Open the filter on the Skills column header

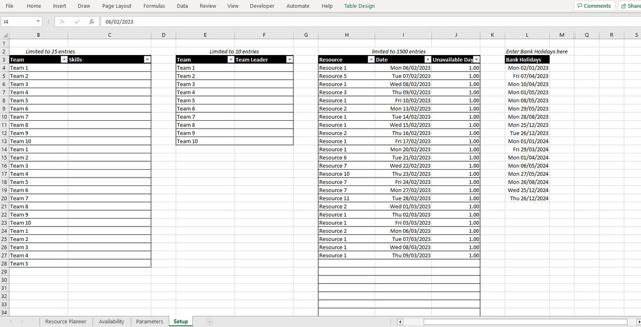pos(147,59)
